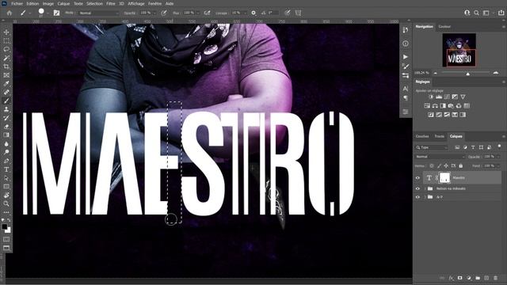Select the Blur tool
This screenshot has width=507, height=285.
click(6, 144)
